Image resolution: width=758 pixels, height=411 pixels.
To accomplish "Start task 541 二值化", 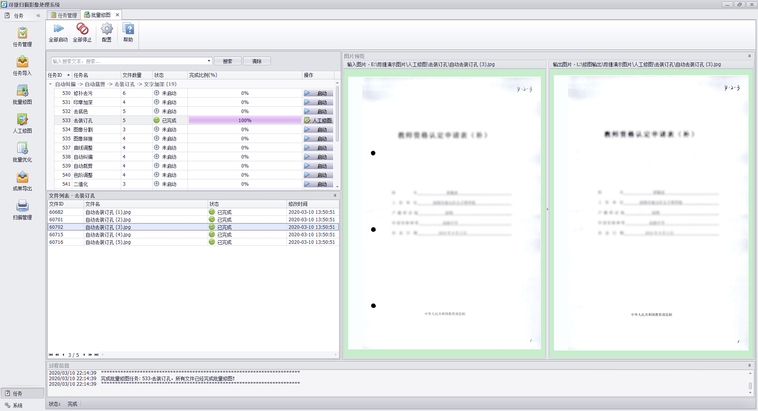I will click(318, 184).
